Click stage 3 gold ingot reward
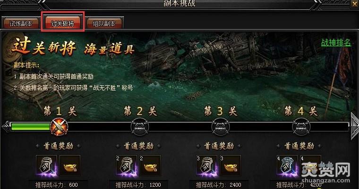The height and width of the screenshot is (189, 359). pos(231,165)
